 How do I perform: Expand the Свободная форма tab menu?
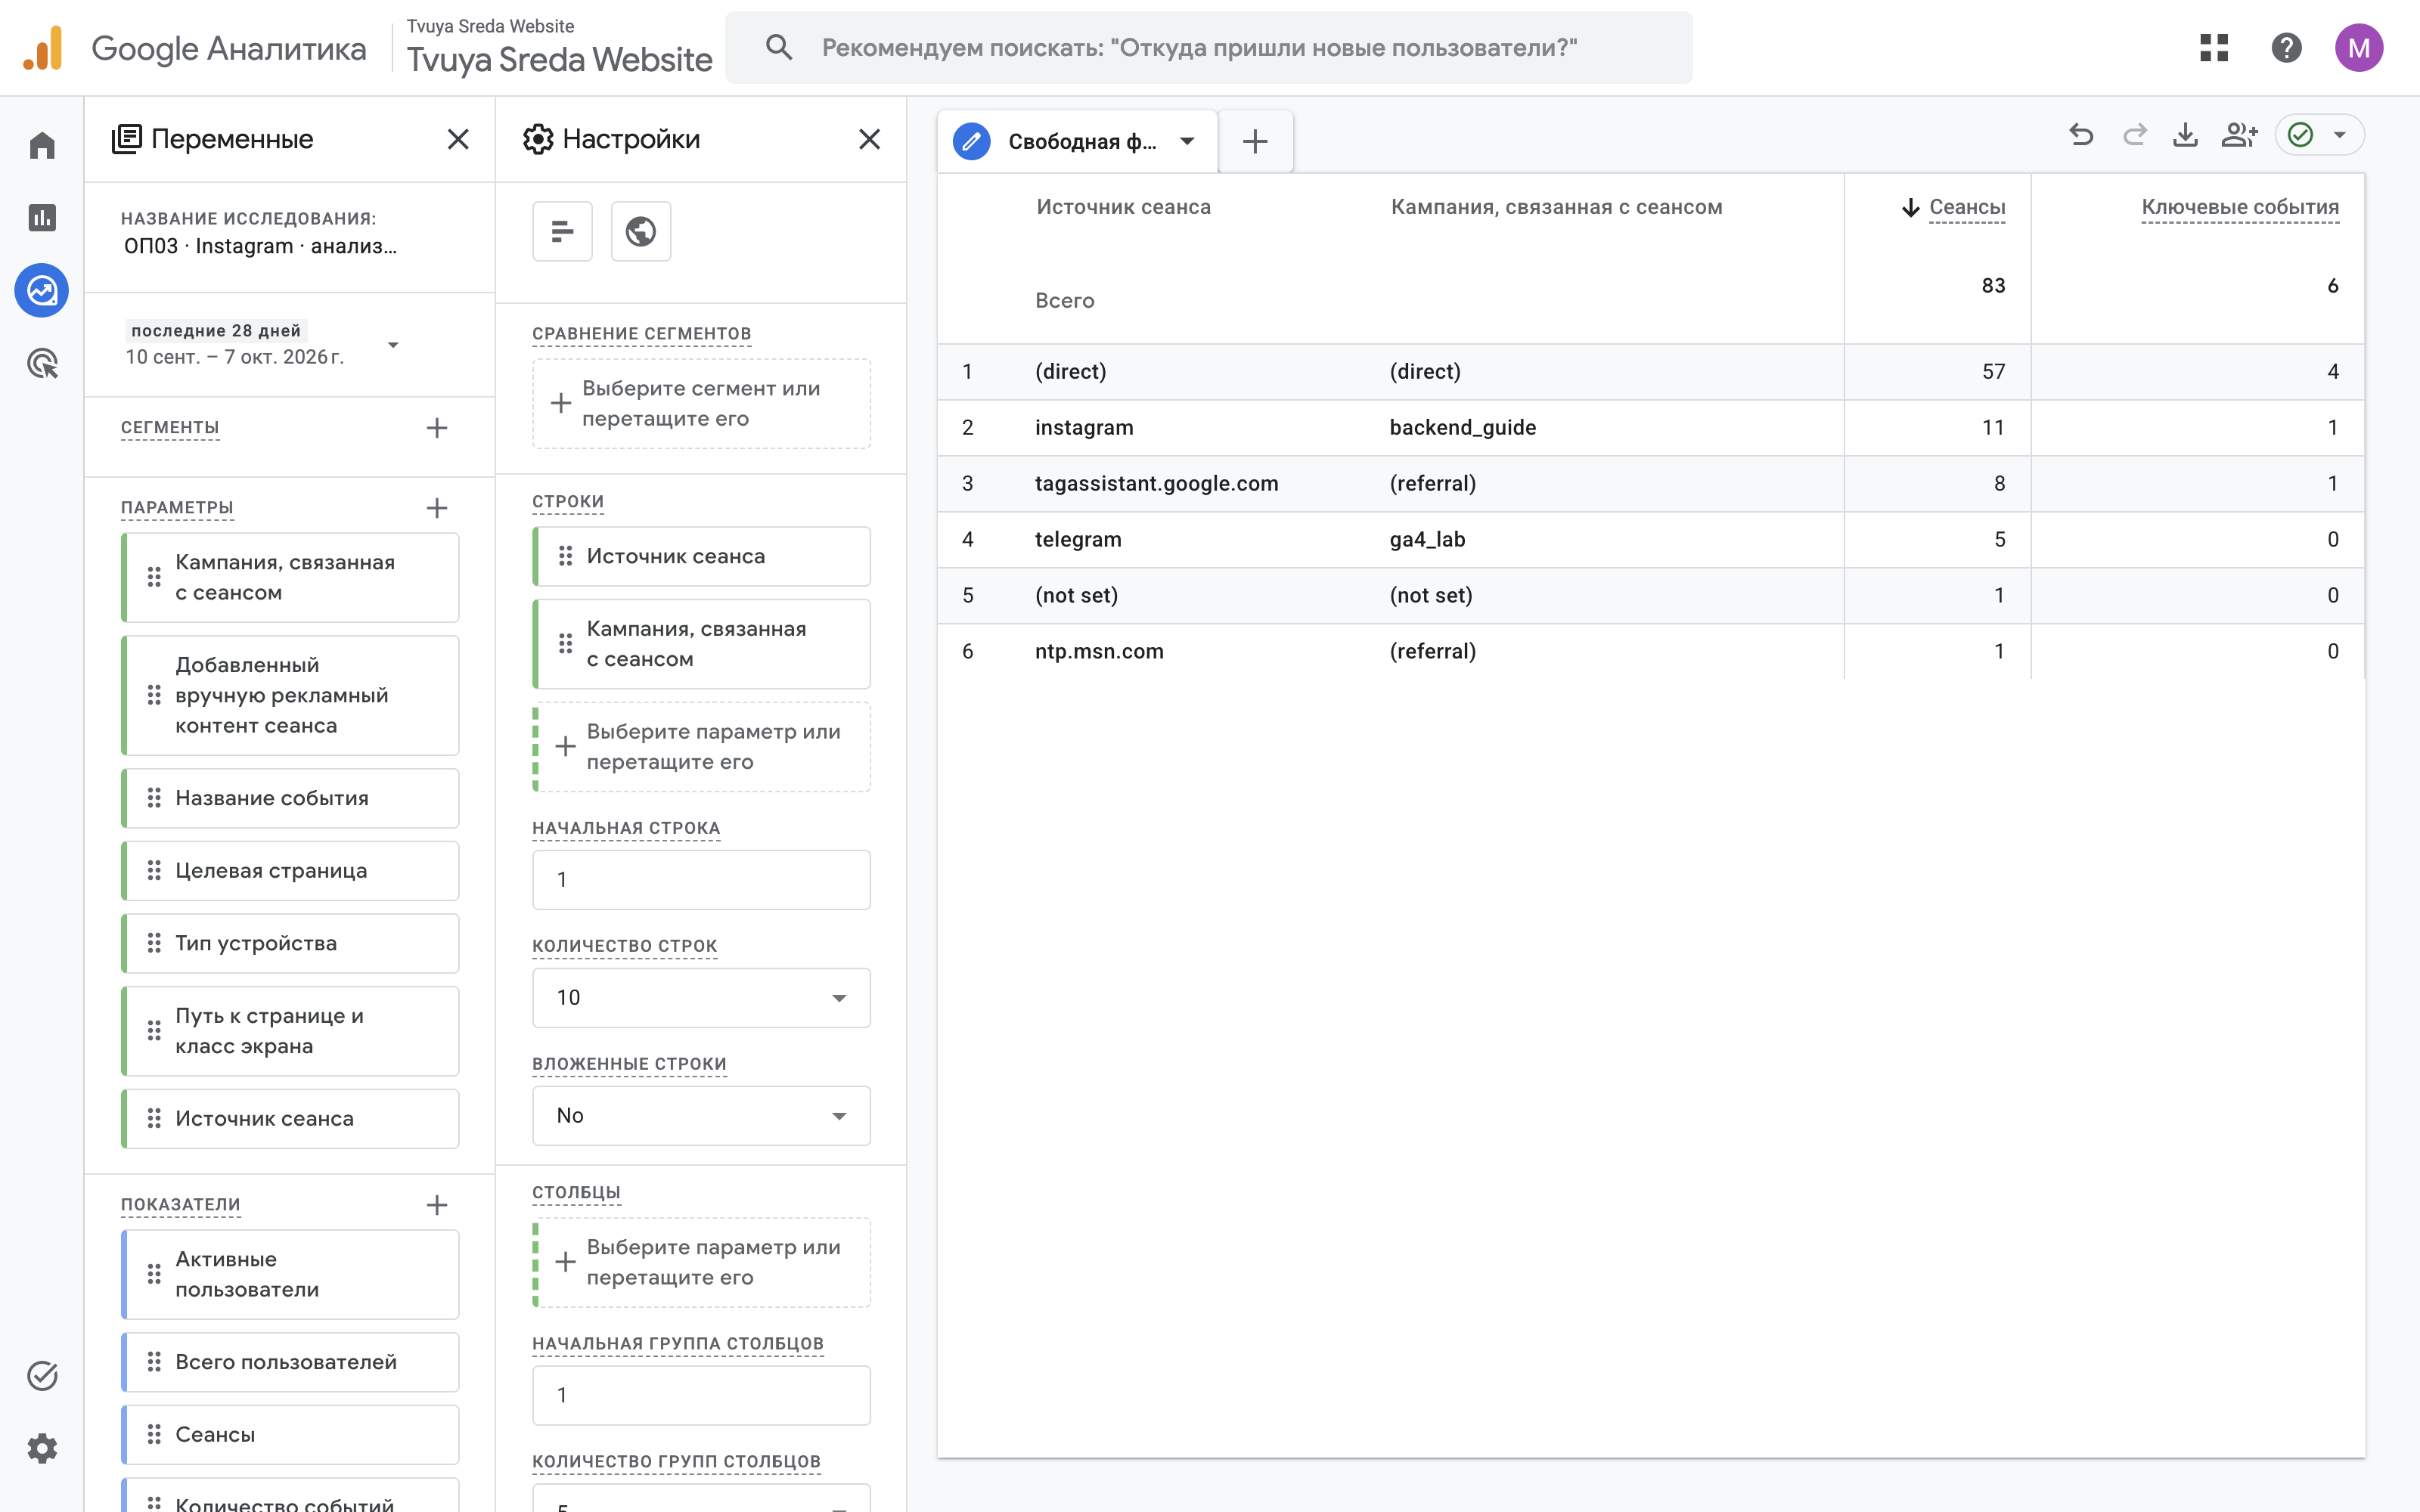tap(1187, 141)
